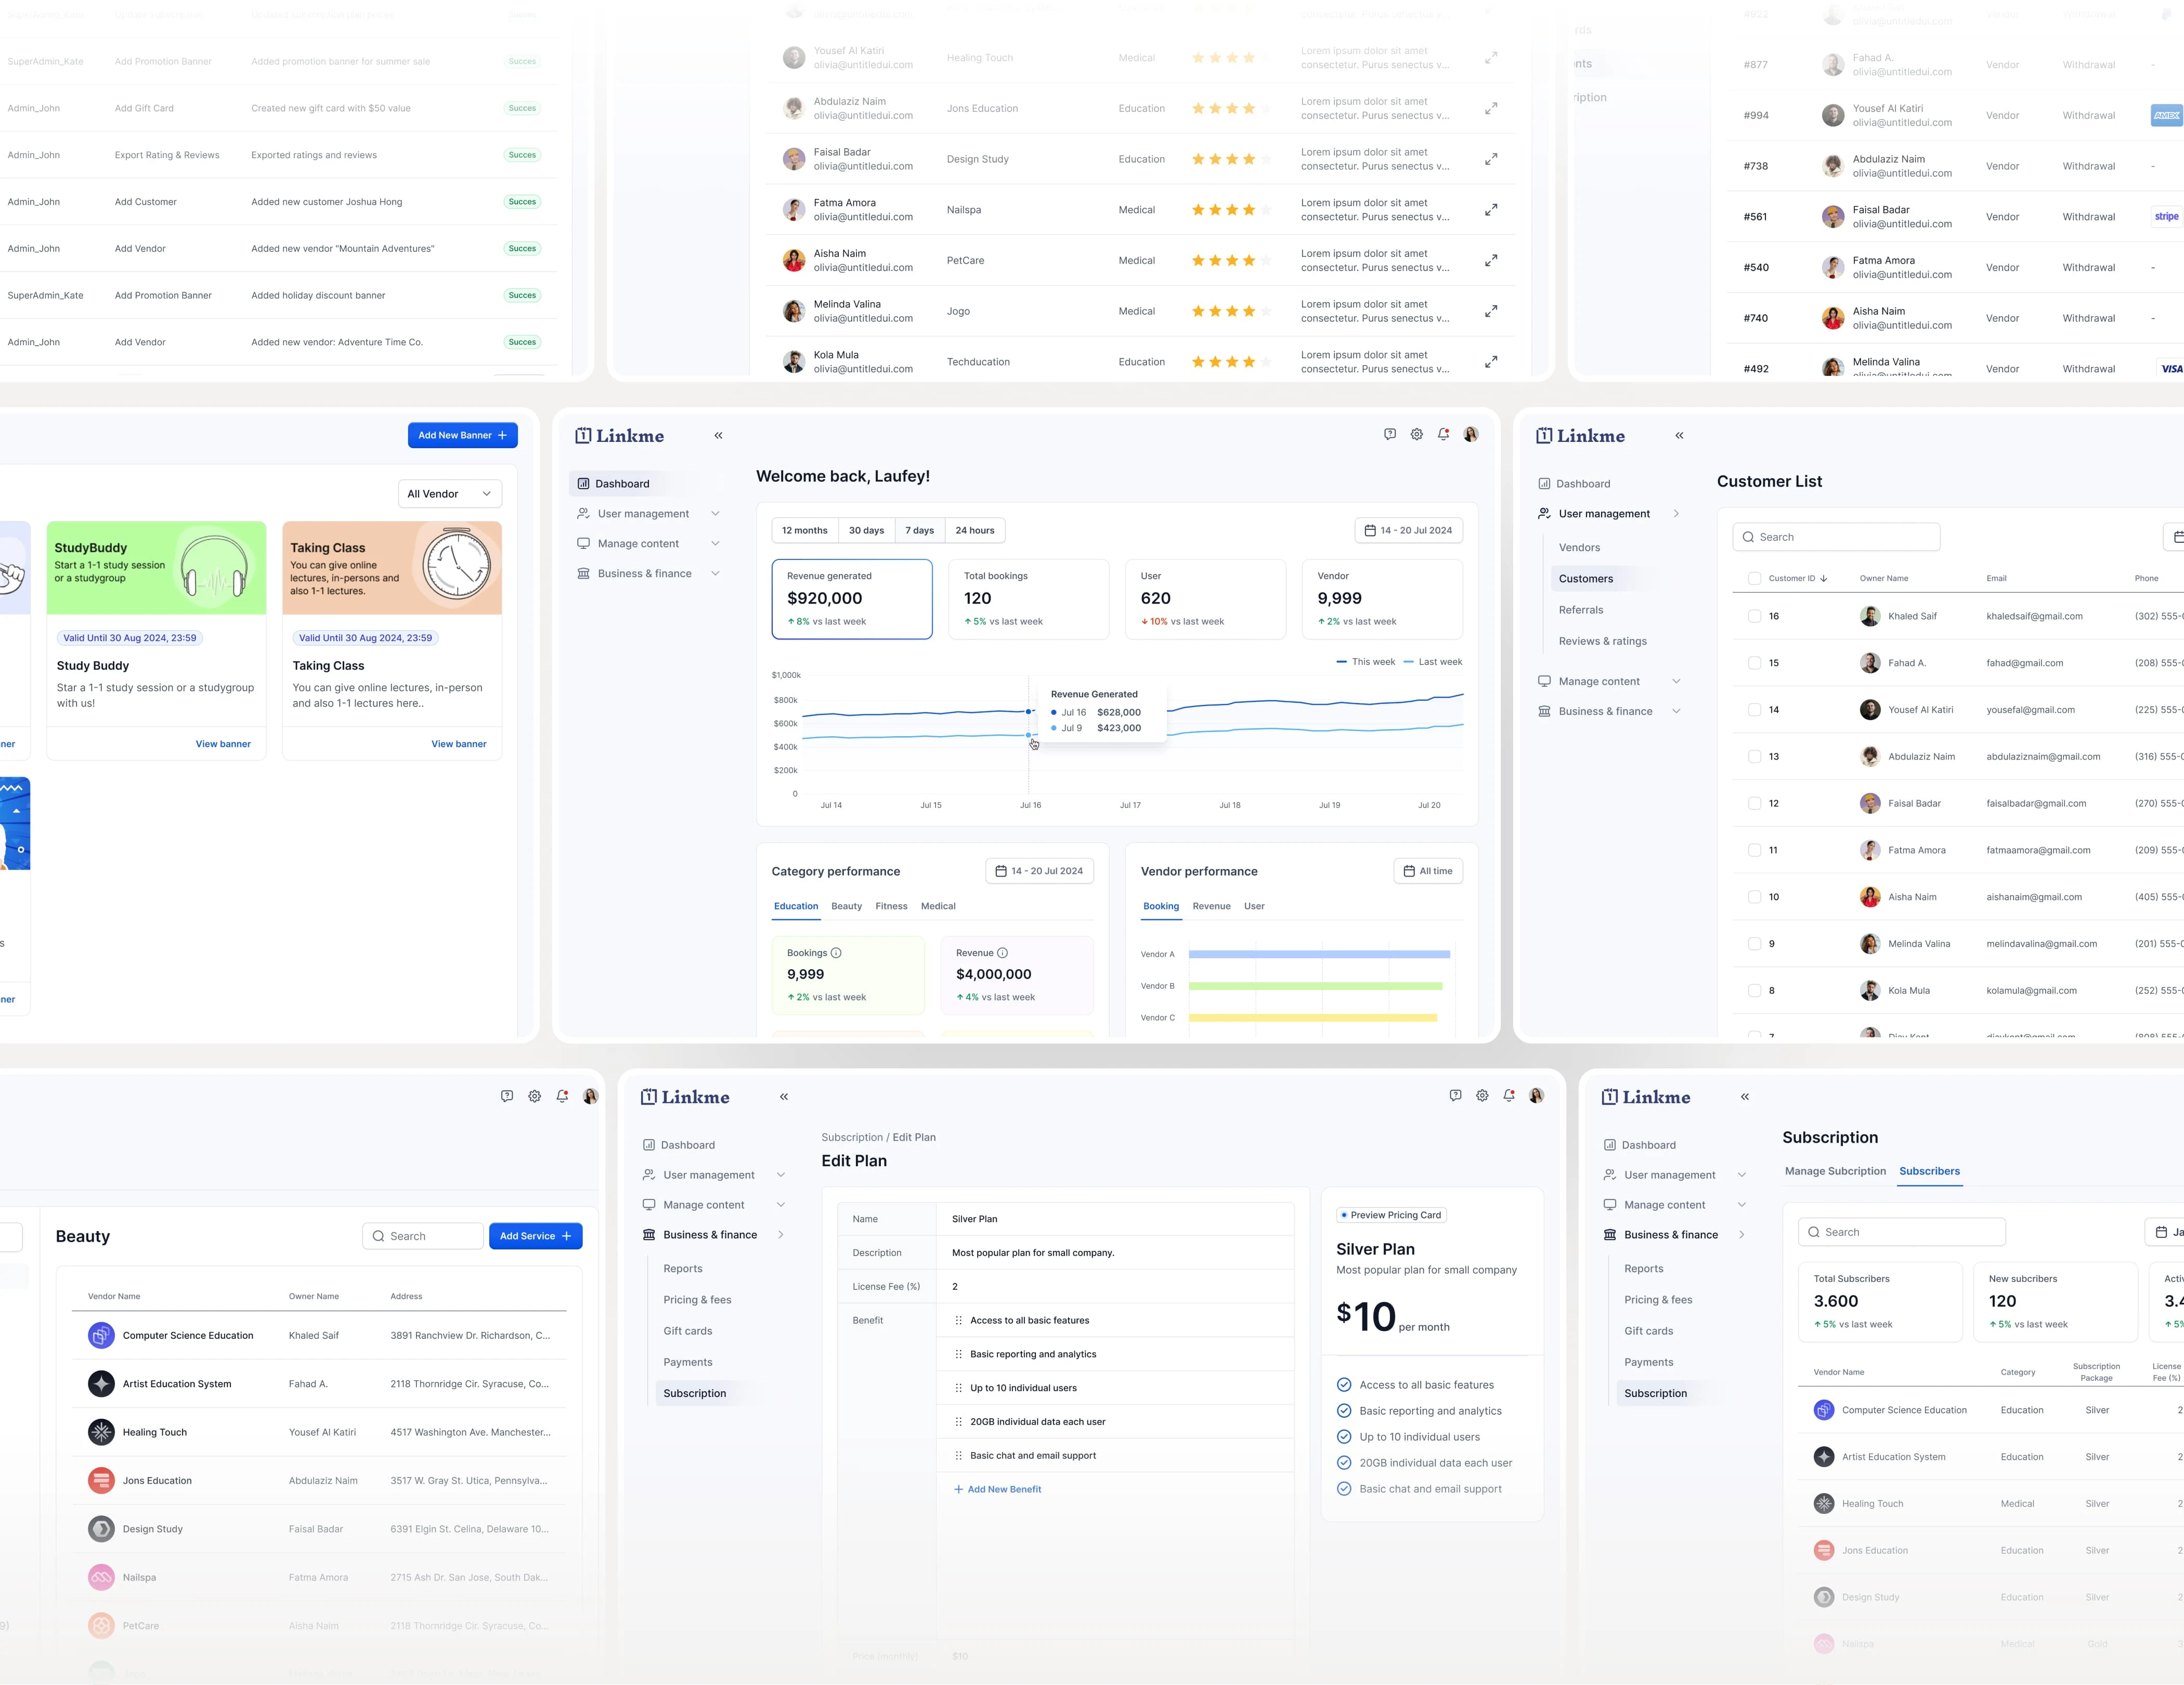The width and height of the screenshot is (2184, 1685).
Task: Check customer 15 Fahad A. row
Action: [1754, 663]
